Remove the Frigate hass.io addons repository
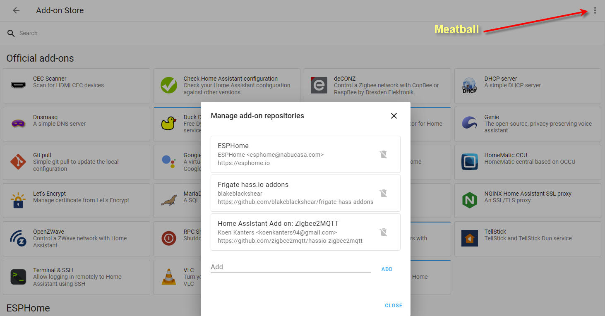Screen dimensions: 605x316 pyautogui.click(x=383, y=193)
